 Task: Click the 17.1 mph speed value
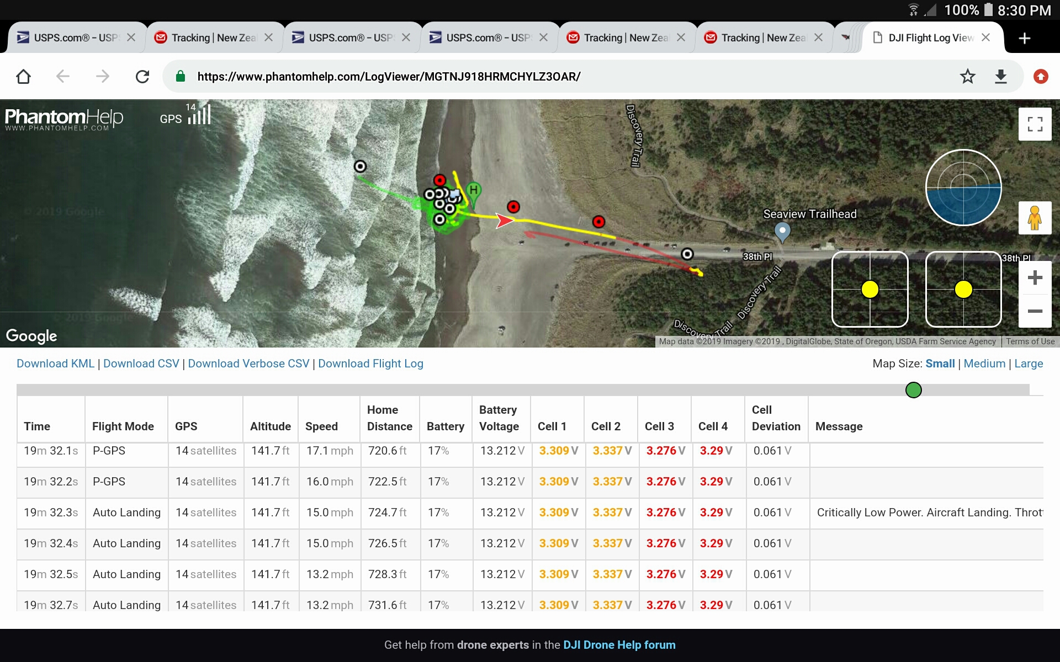[x=330, y=451]
